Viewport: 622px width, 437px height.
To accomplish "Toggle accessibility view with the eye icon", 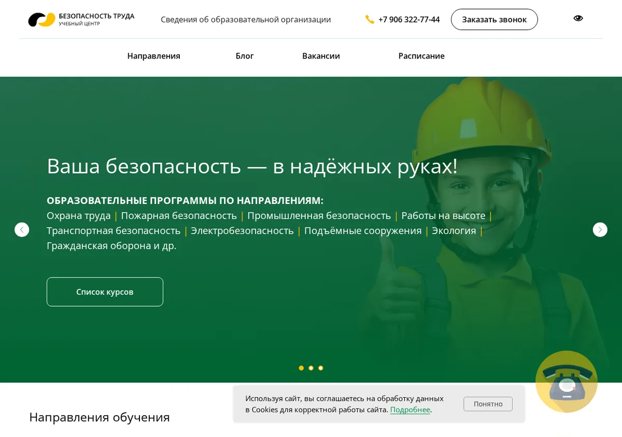I will coord(578,18).
